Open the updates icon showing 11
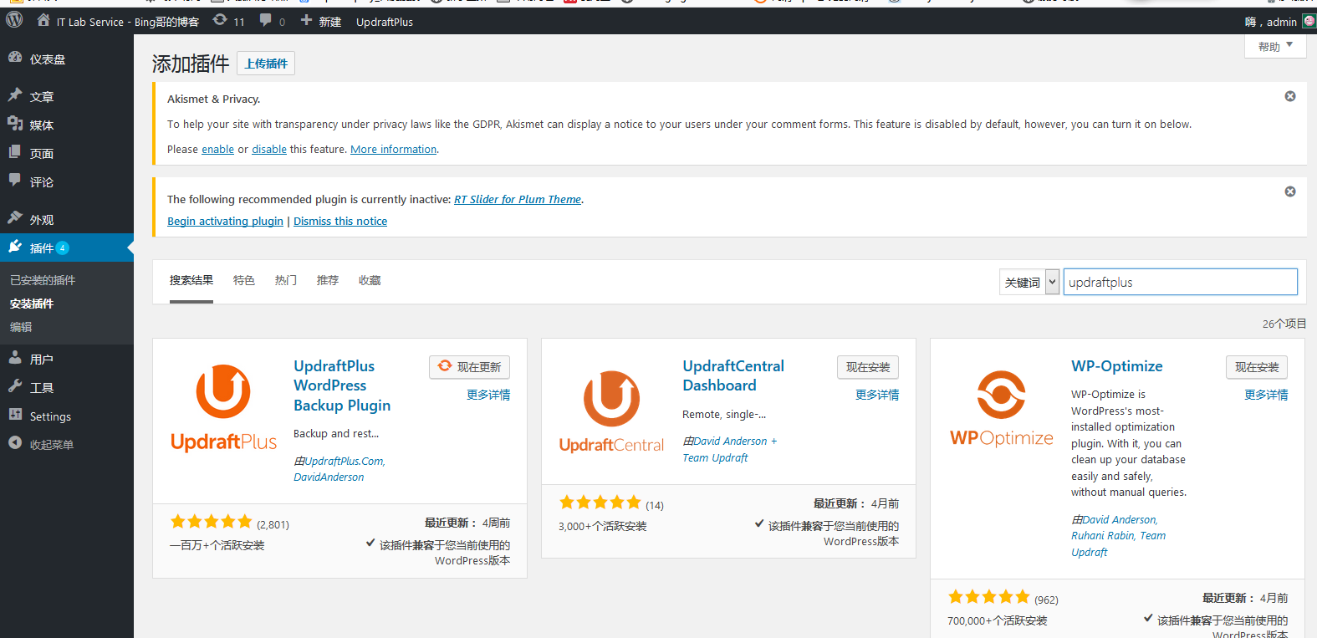Viewport: 1317px width, 638px height. 220,20
